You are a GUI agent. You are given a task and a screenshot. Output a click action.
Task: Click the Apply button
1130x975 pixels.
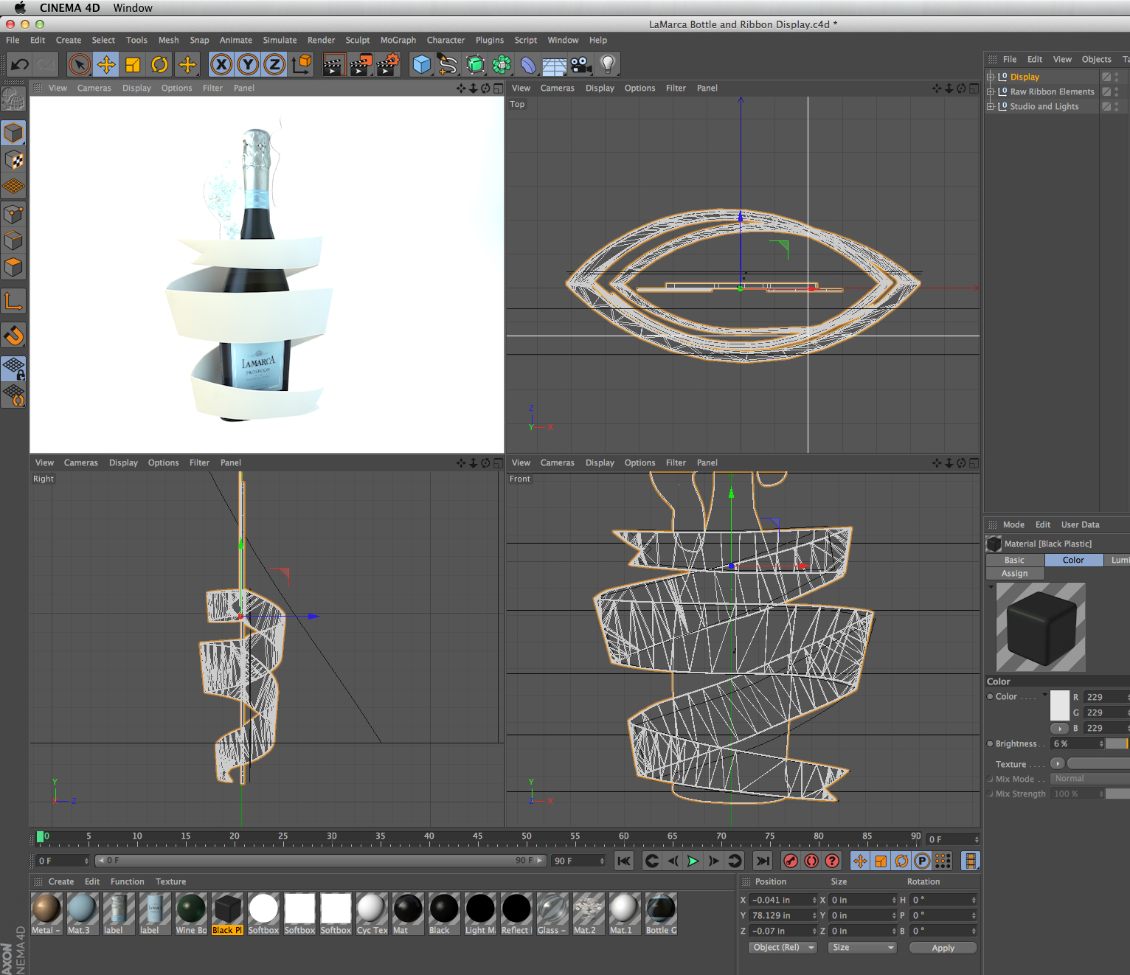pyautogui.click(x=943, y=948)
